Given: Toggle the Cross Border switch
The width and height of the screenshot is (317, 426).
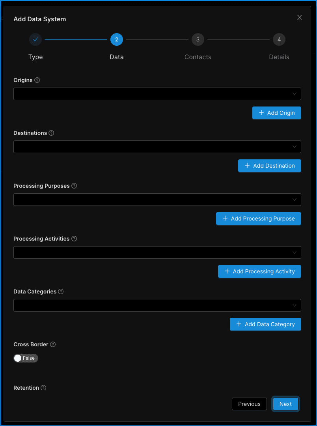Looking at the screenshot, I should (x=26, y=358).
